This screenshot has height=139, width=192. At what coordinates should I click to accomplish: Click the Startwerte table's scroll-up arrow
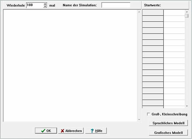(187, 12)
